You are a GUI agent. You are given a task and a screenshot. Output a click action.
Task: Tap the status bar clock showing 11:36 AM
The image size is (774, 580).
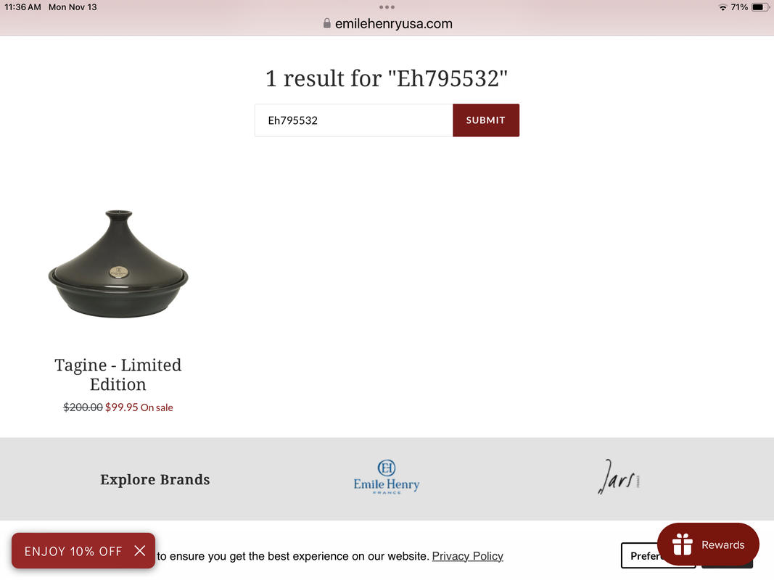(22, 7)
